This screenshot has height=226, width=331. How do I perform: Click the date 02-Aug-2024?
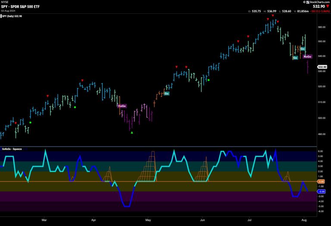(8, 11)
